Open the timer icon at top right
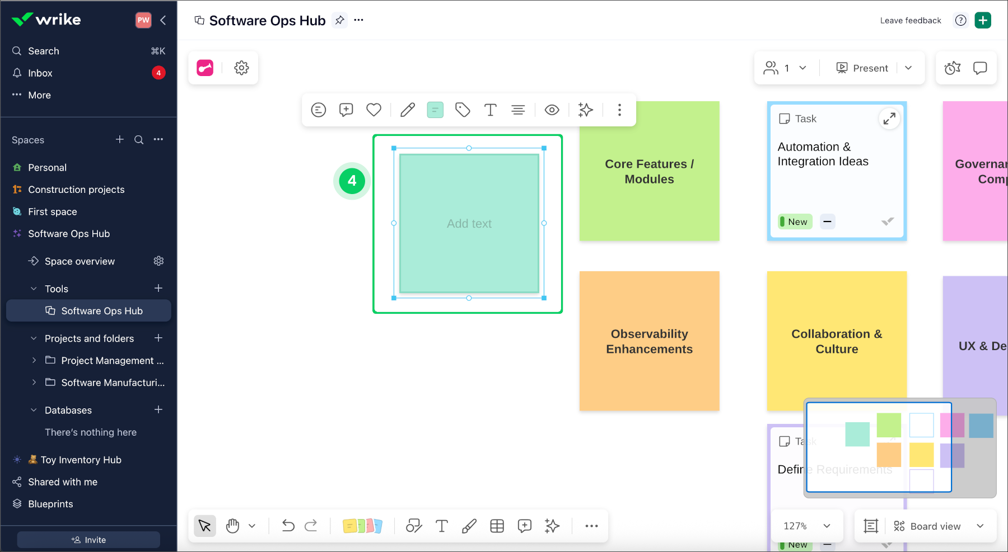Screen dimensions: 1008x552 coord(952,68)
